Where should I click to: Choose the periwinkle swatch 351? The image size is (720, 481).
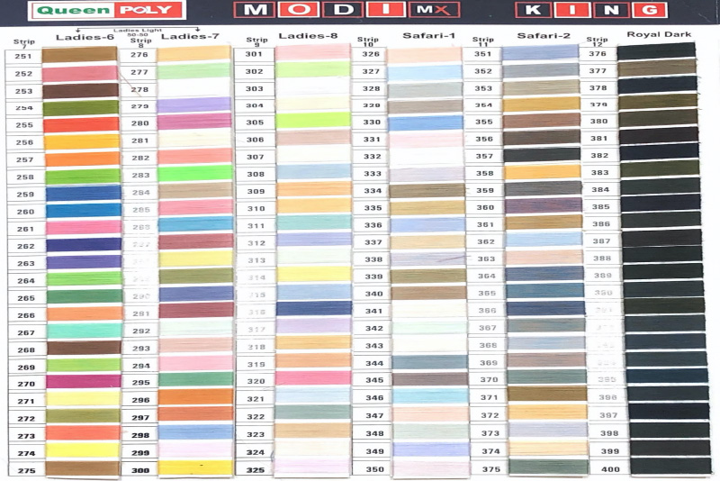541,53
